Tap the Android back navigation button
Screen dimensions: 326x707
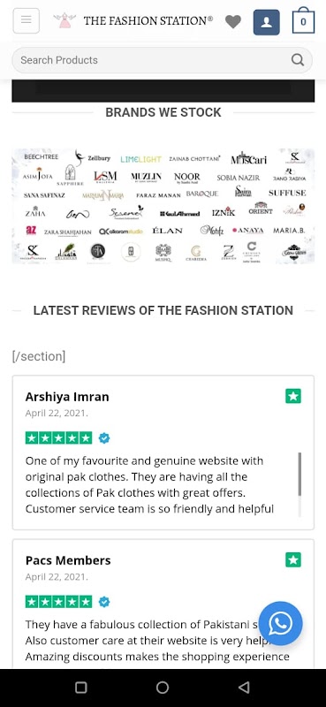[x=244, y=688]
